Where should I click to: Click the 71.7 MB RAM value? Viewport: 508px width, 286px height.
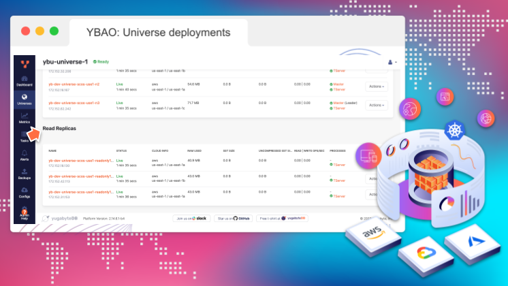coord(193,103)
